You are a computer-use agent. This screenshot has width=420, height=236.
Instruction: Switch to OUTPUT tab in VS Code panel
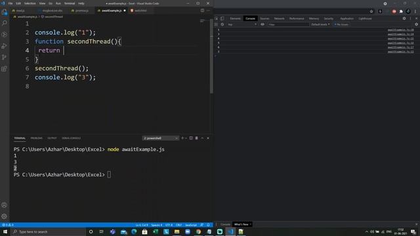52,138
